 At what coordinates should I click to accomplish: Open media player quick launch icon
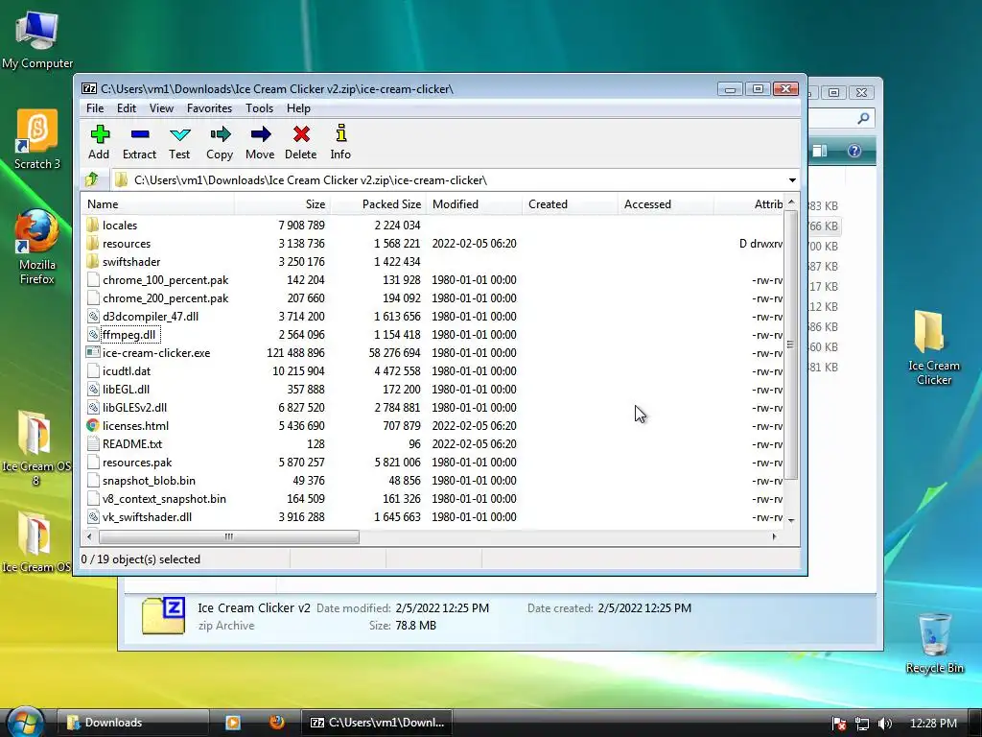click(x=233, y=723)
